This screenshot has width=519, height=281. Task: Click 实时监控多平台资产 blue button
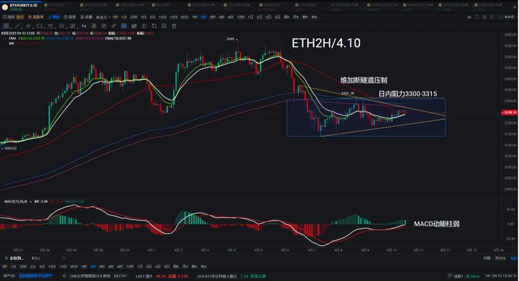tap(36, 276)
